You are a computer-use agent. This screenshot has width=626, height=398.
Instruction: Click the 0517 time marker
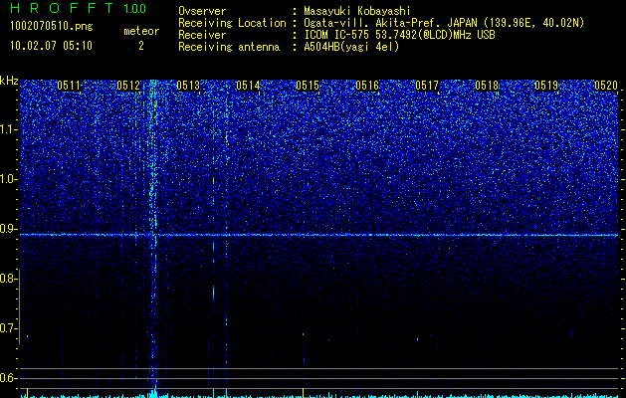[x=427, y=86]
